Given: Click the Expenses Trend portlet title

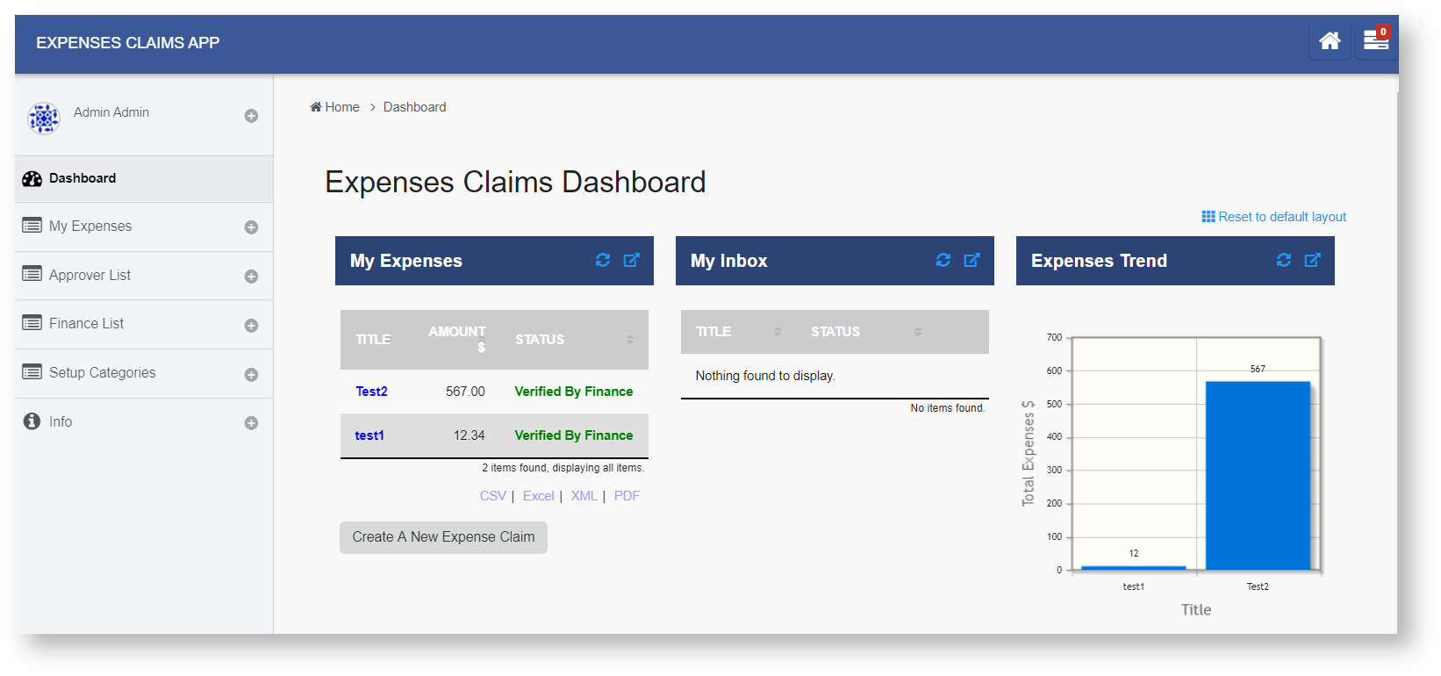Looking at the screenshot, I should click(1100, 261).
